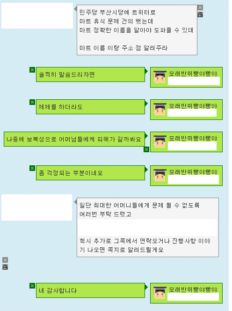The image size is (232, 311).
Task: Select the received message starting '일단 최대한 어머니들에게'
Action: coord(148,227)
